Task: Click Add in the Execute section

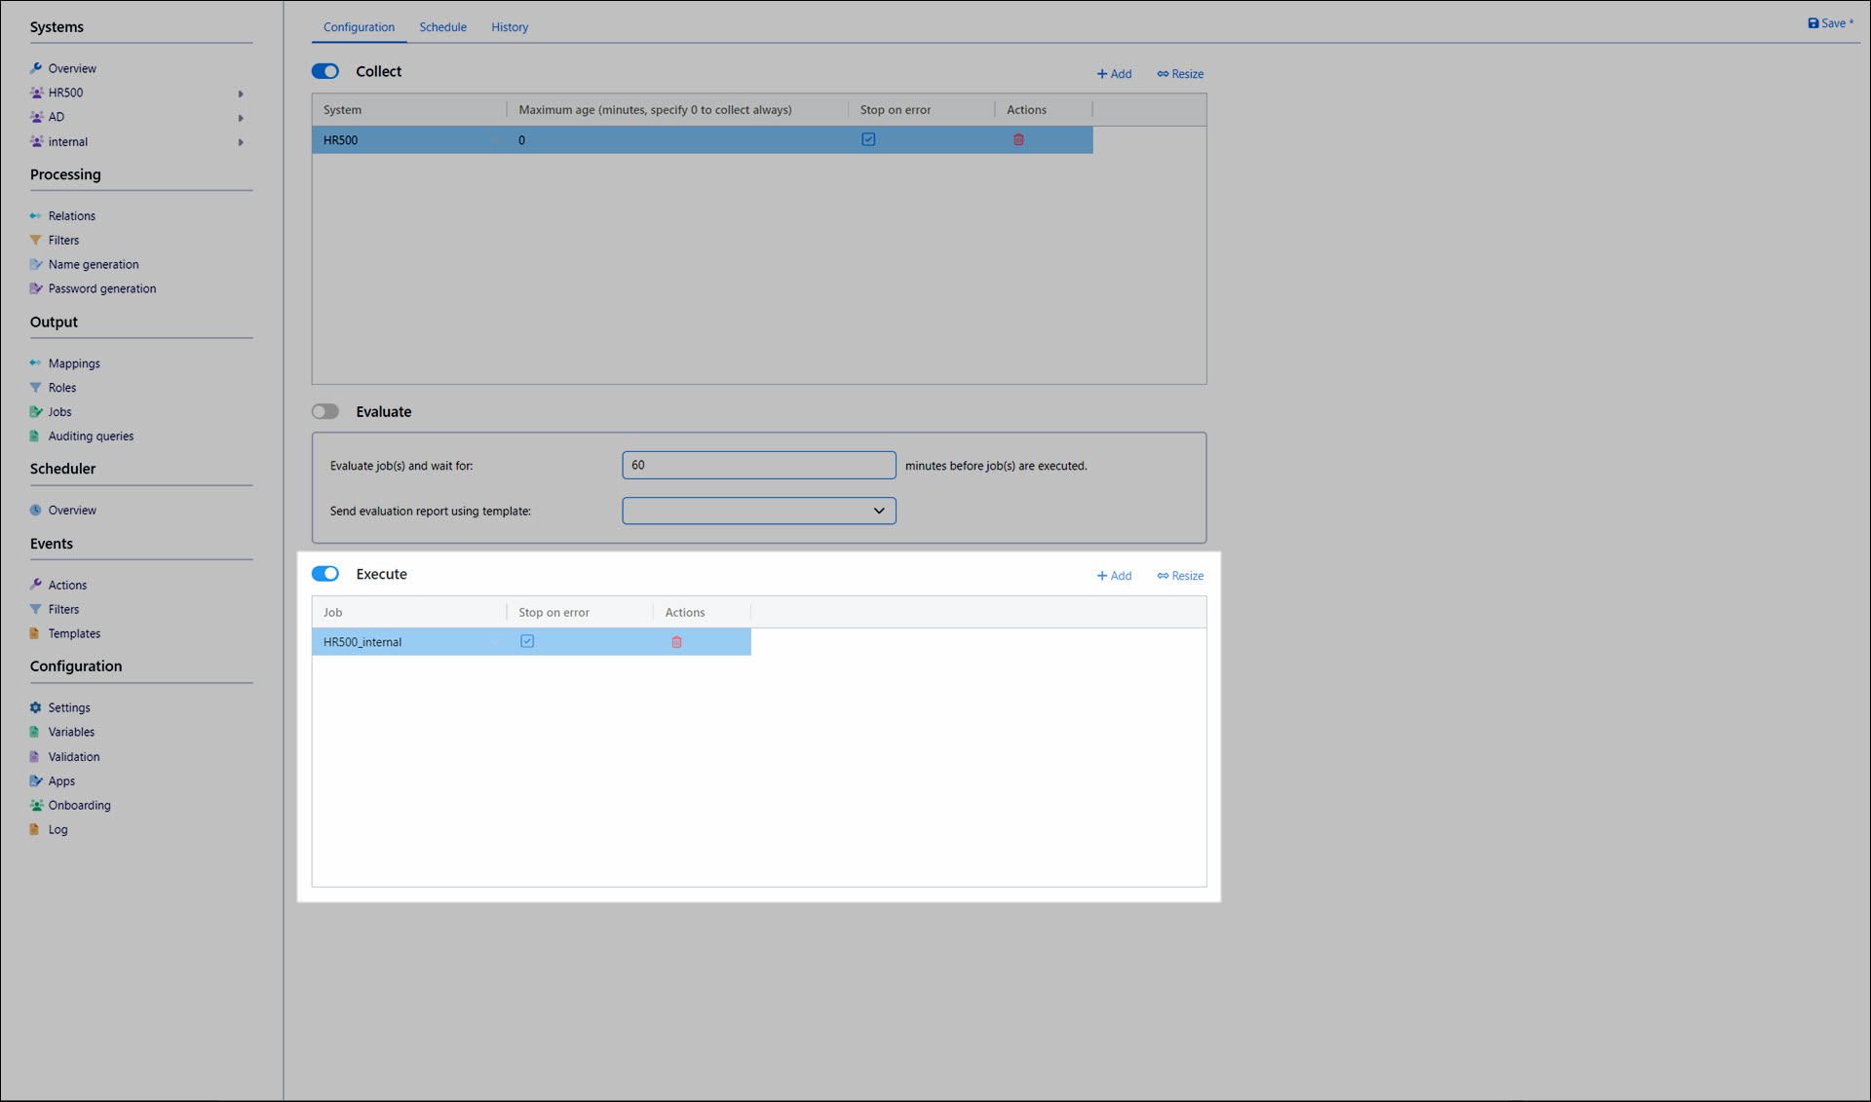Action: pos(1114,576)
